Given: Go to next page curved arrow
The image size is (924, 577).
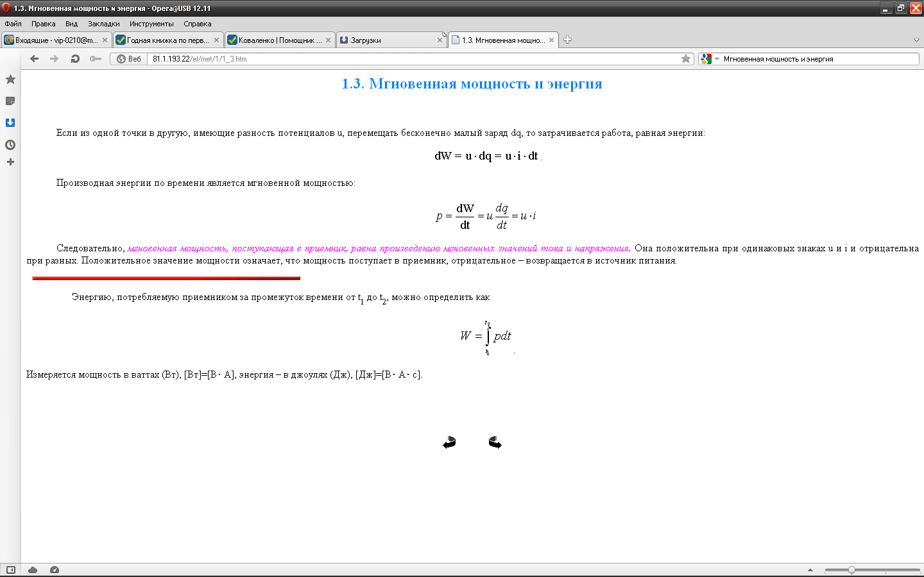Looking at the screenshot, I should point(495,442).
